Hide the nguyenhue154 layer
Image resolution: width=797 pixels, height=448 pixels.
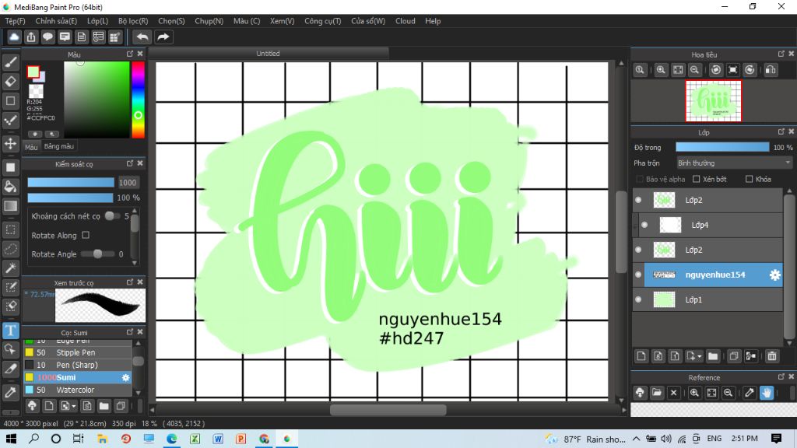(x=638, y=275)
